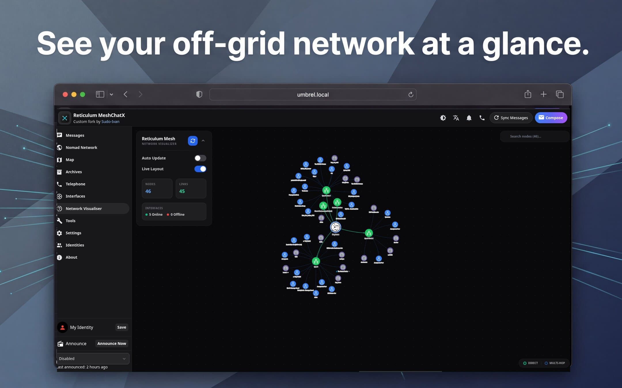Open Messages in the sidebar

coord(93,135)
